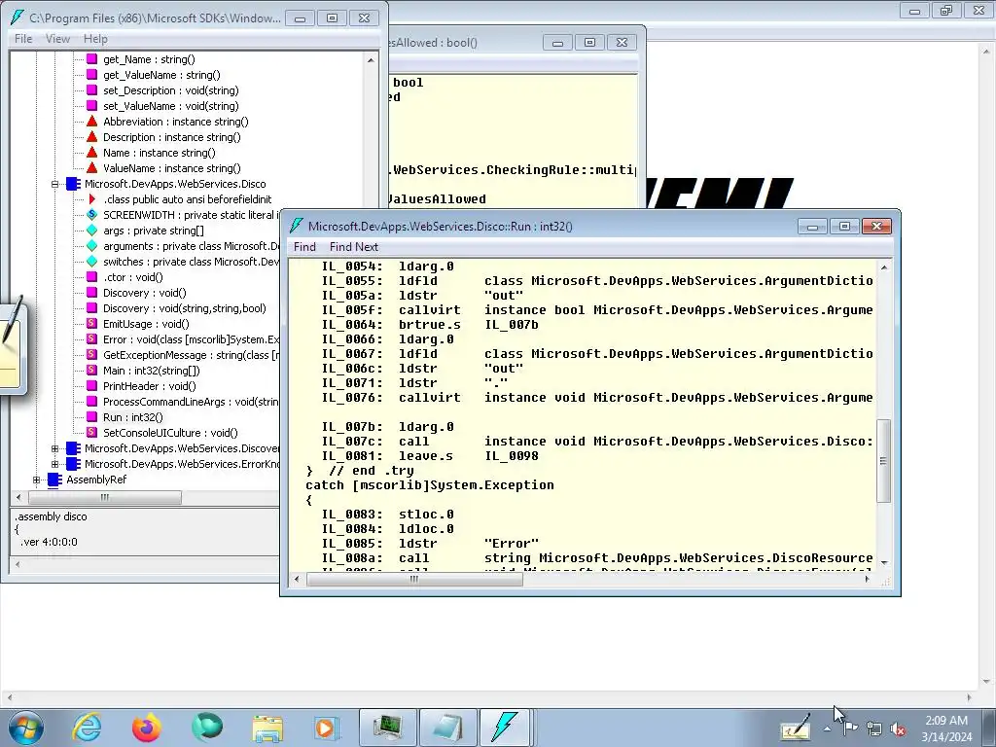This screenshot has width=996, height=747.
Task: Click the horizontal scrollbar thumb in Disco::Run window
Action: pyautogui.click(x=414, y=579)
